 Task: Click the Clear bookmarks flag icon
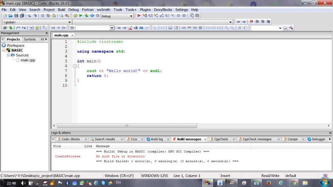(268, 22)
